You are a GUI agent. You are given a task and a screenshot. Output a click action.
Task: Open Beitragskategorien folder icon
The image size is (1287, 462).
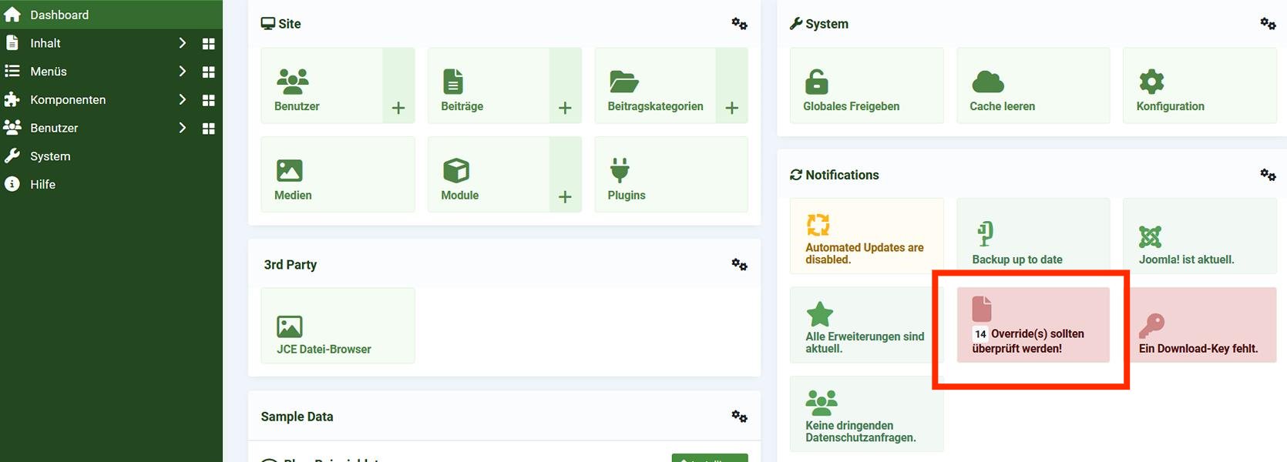pos(623,81)
